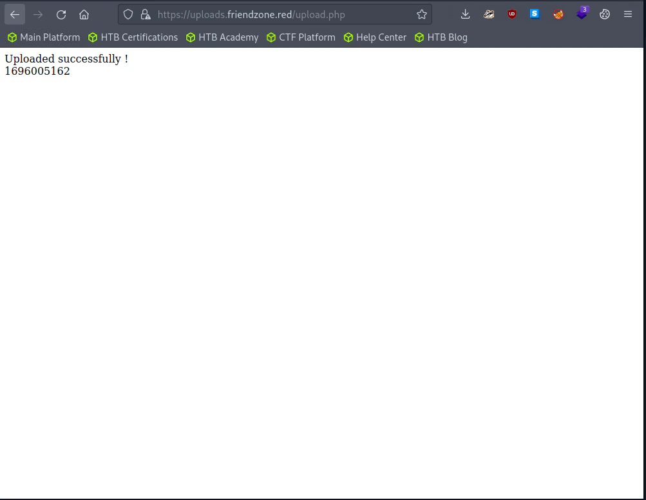
Task: Click the timestamp 1696005162
Action: click(37, 71)
